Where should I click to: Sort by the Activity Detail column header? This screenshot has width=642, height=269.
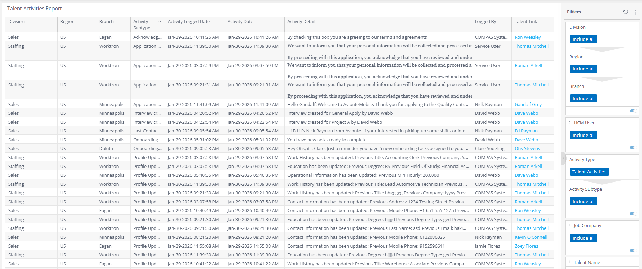coord(378,25)
